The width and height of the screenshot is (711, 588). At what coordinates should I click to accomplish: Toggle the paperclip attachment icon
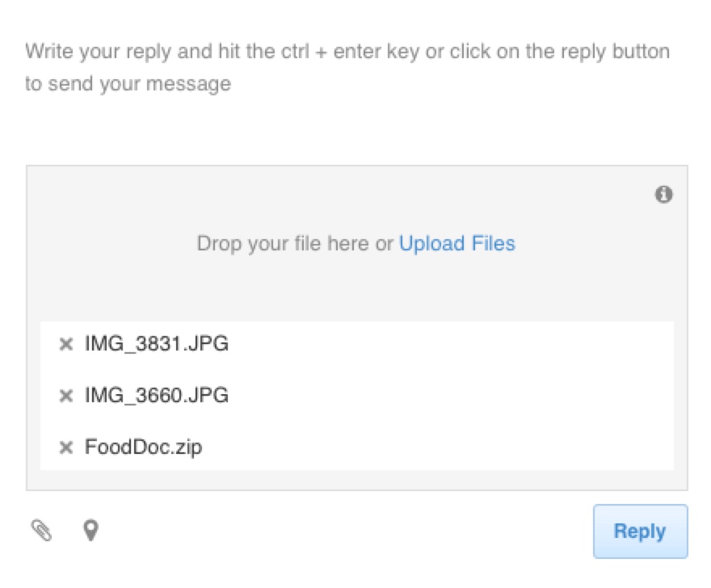pos(41,530)
